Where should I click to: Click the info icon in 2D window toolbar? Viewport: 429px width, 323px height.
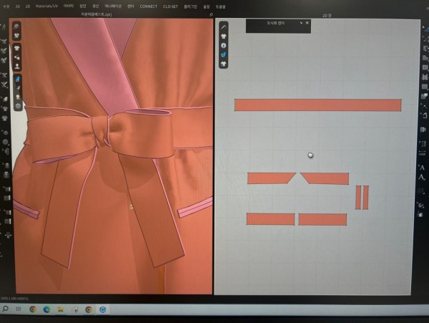click(x=224, y=44)
